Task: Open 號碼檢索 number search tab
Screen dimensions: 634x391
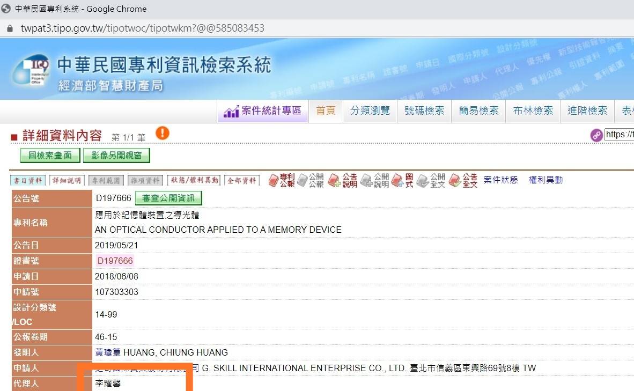Action: (x=424, y=111)
